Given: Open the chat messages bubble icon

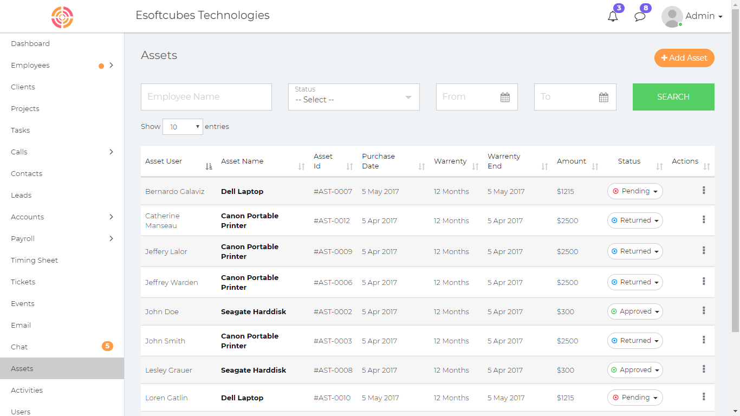Looking at the screenshot, I should 640,16.
